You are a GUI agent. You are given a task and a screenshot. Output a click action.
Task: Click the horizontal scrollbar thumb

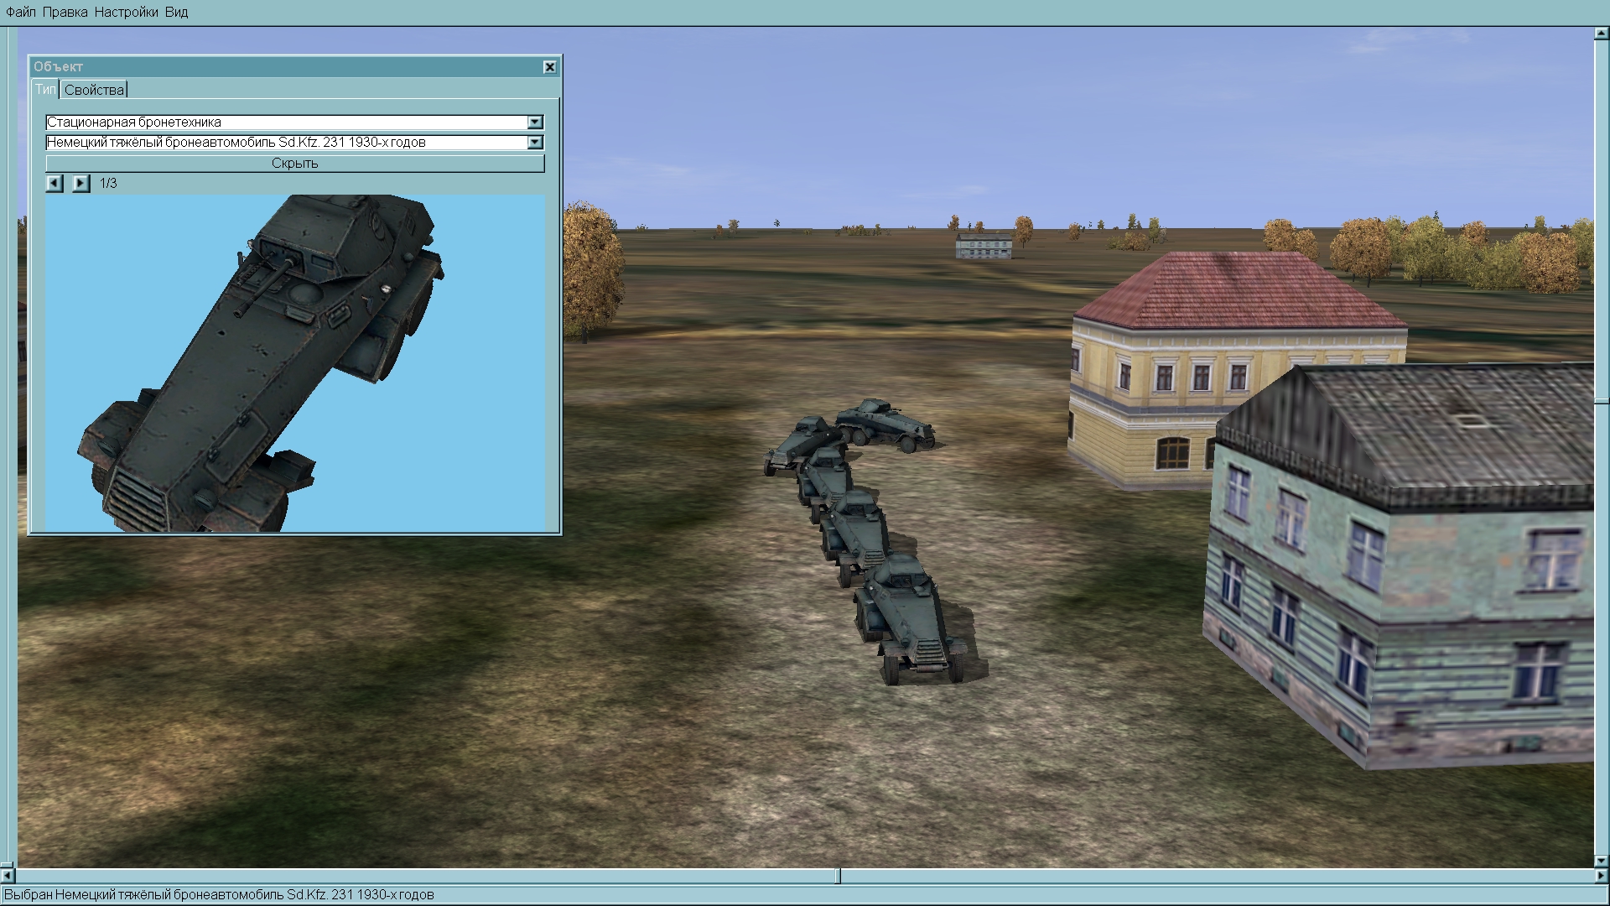[838, 876]
